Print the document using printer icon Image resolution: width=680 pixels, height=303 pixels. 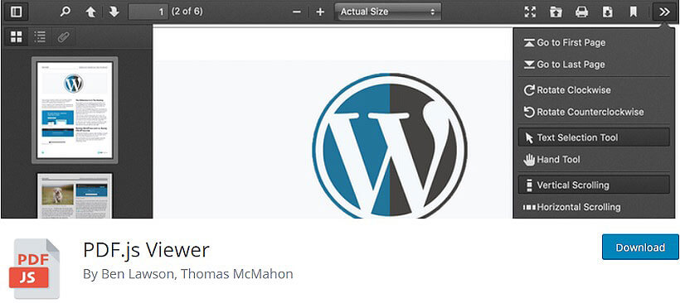click(x=581, y=12)
